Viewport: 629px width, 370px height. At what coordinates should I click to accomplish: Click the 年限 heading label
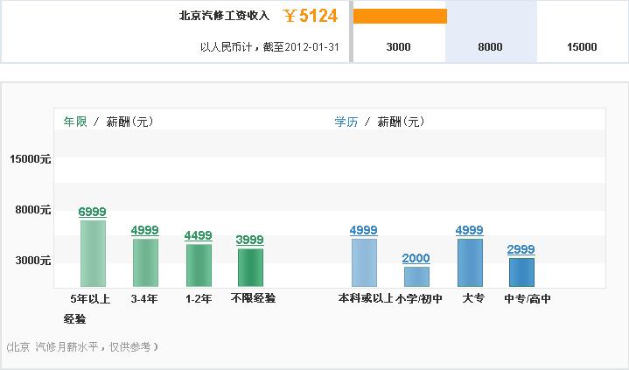click(x=75, y=122)
